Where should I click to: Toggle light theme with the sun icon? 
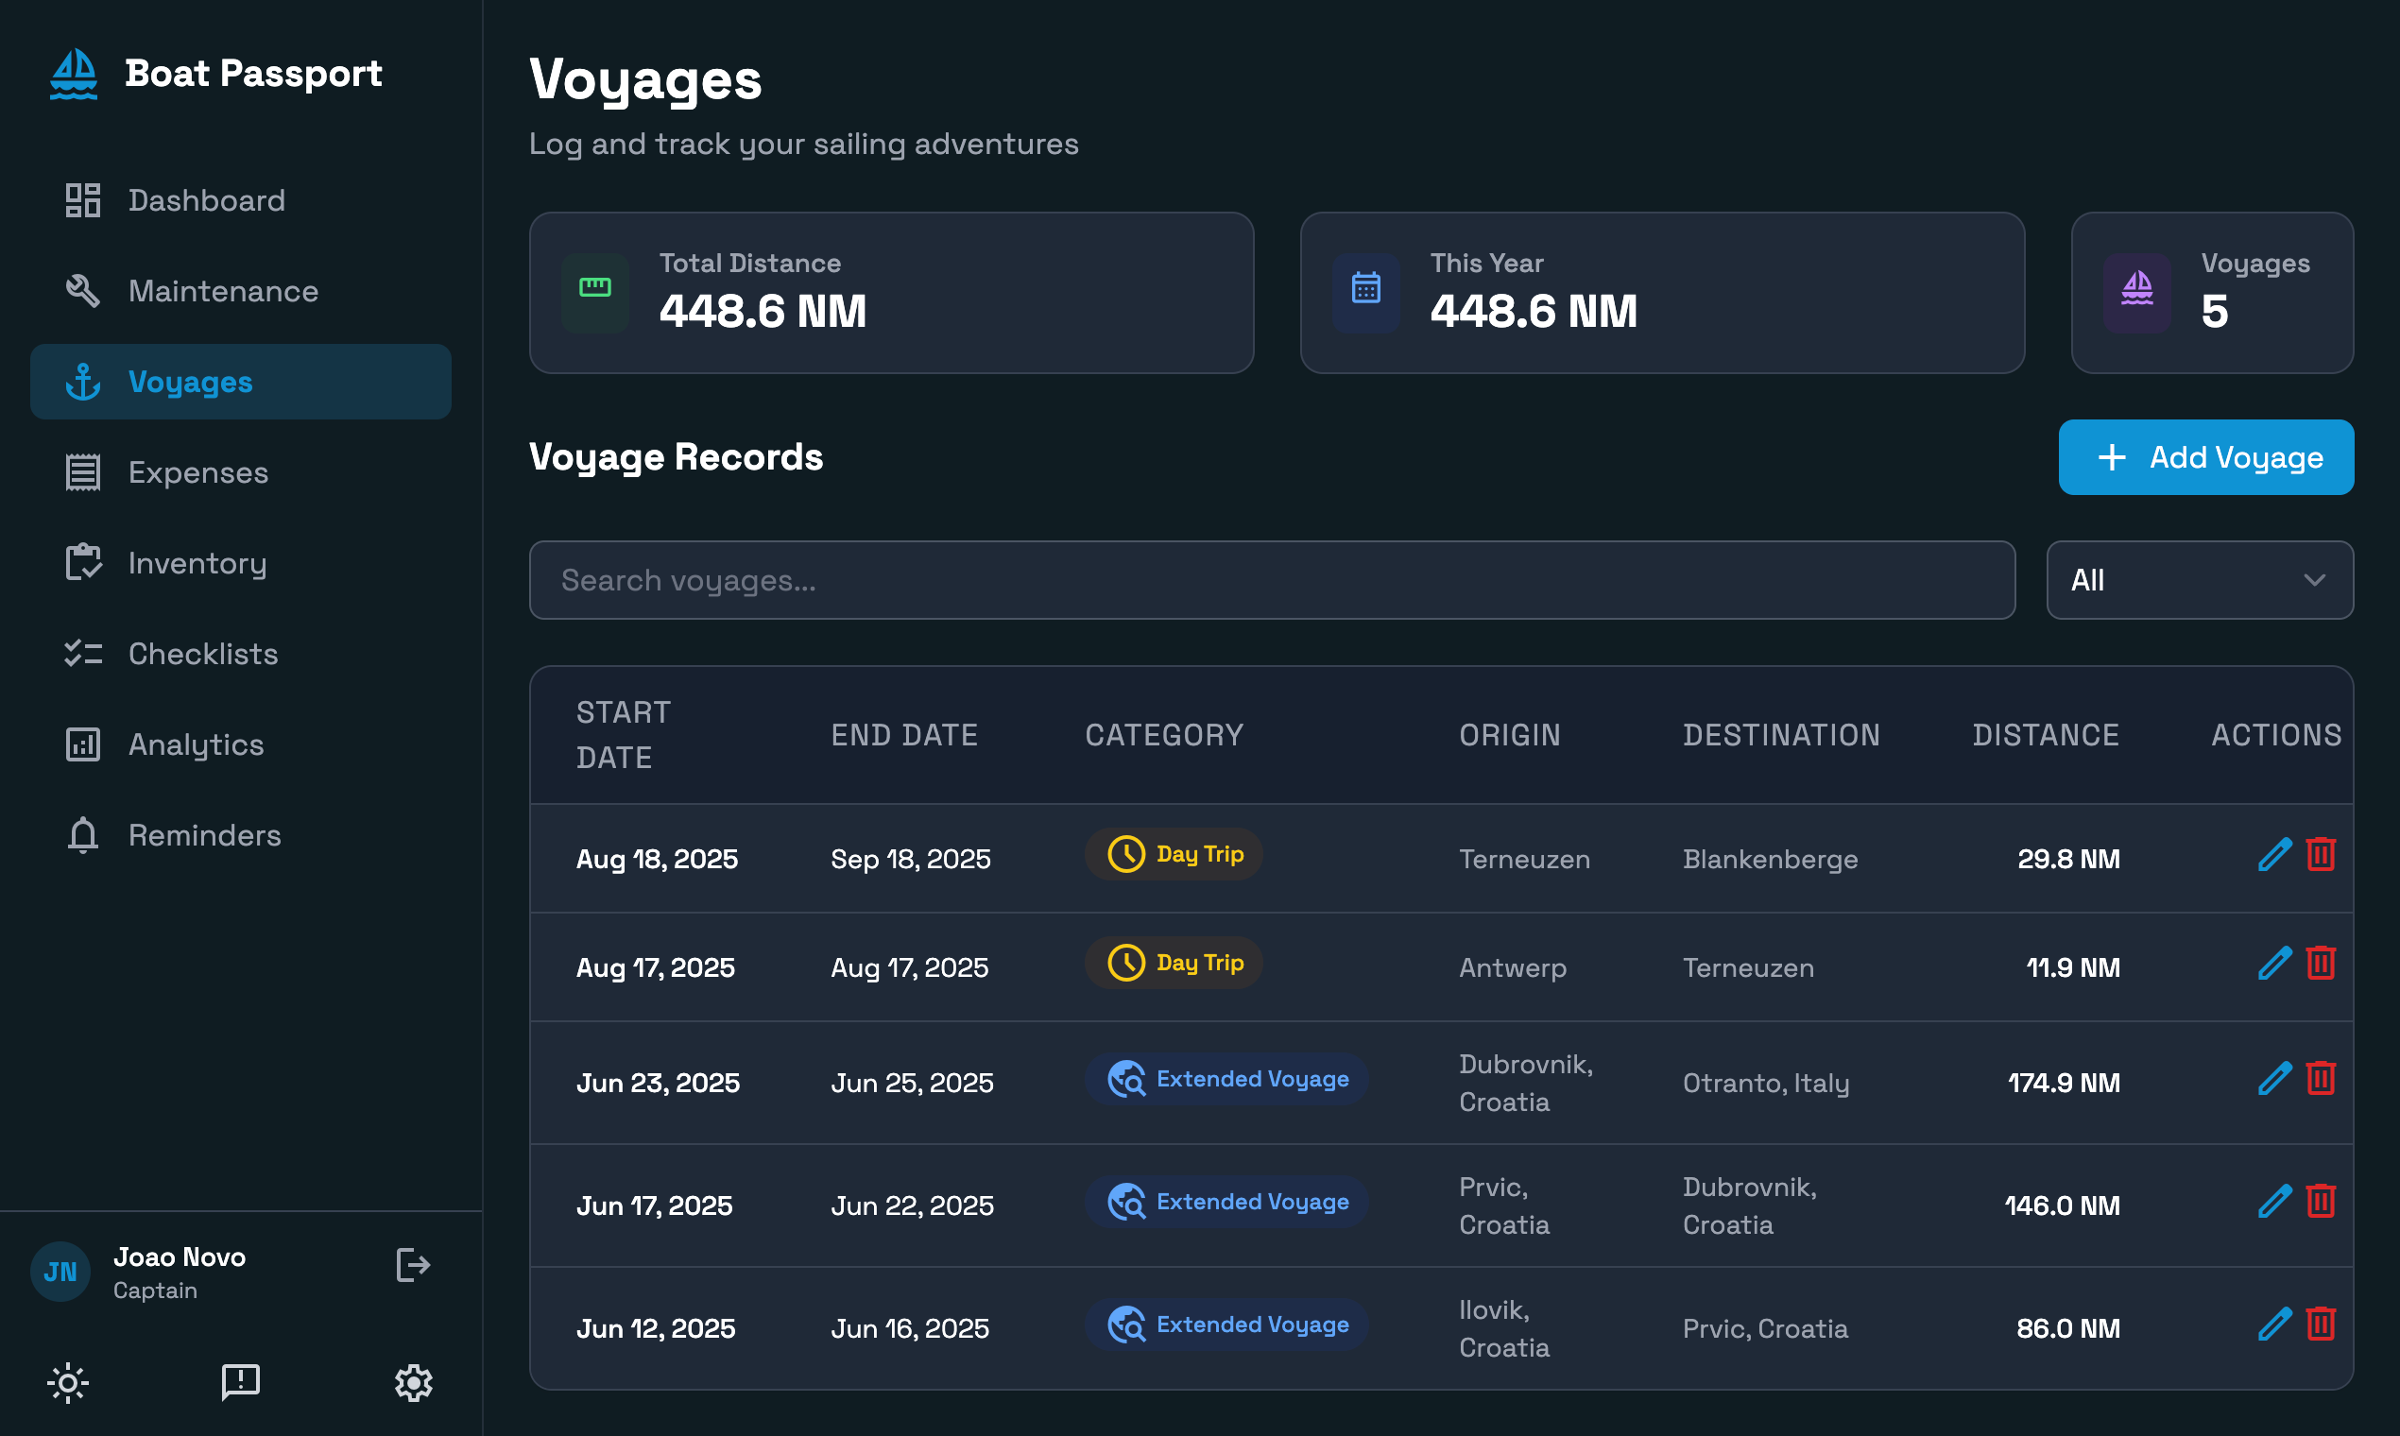(68, 1383)
